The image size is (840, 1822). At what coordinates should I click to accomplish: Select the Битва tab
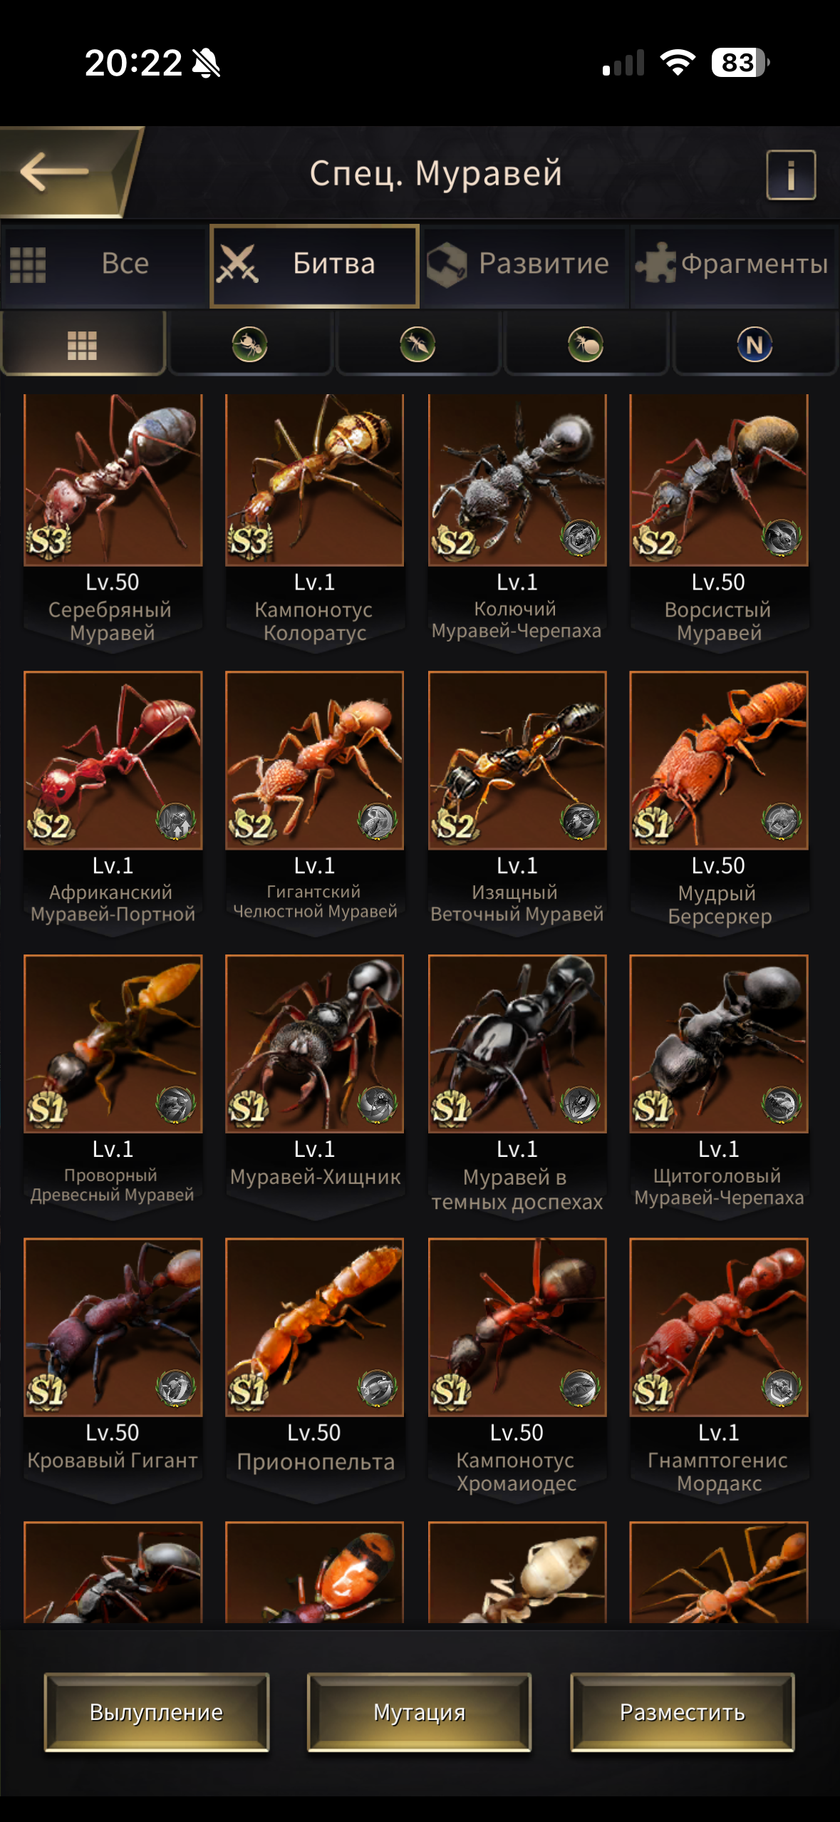314,264
